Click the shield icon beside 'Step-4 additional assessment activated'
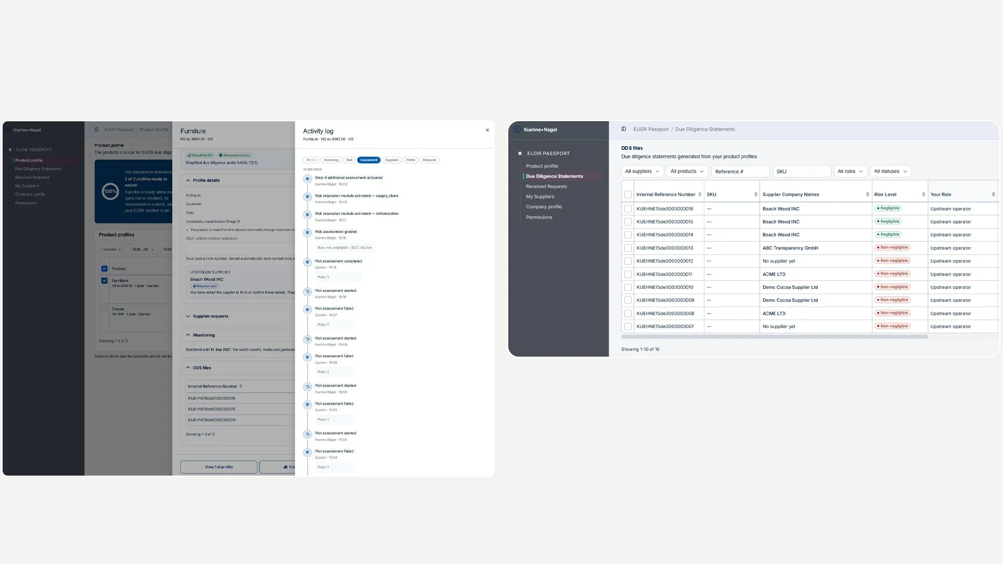The width and height of the screenshot is (1003, 564). pyautogui.click(x=308, y=179)
